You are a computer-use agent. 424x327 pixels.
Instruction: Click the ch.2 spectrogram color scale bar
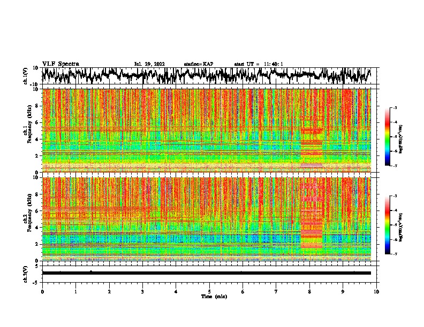coord(388,225)
